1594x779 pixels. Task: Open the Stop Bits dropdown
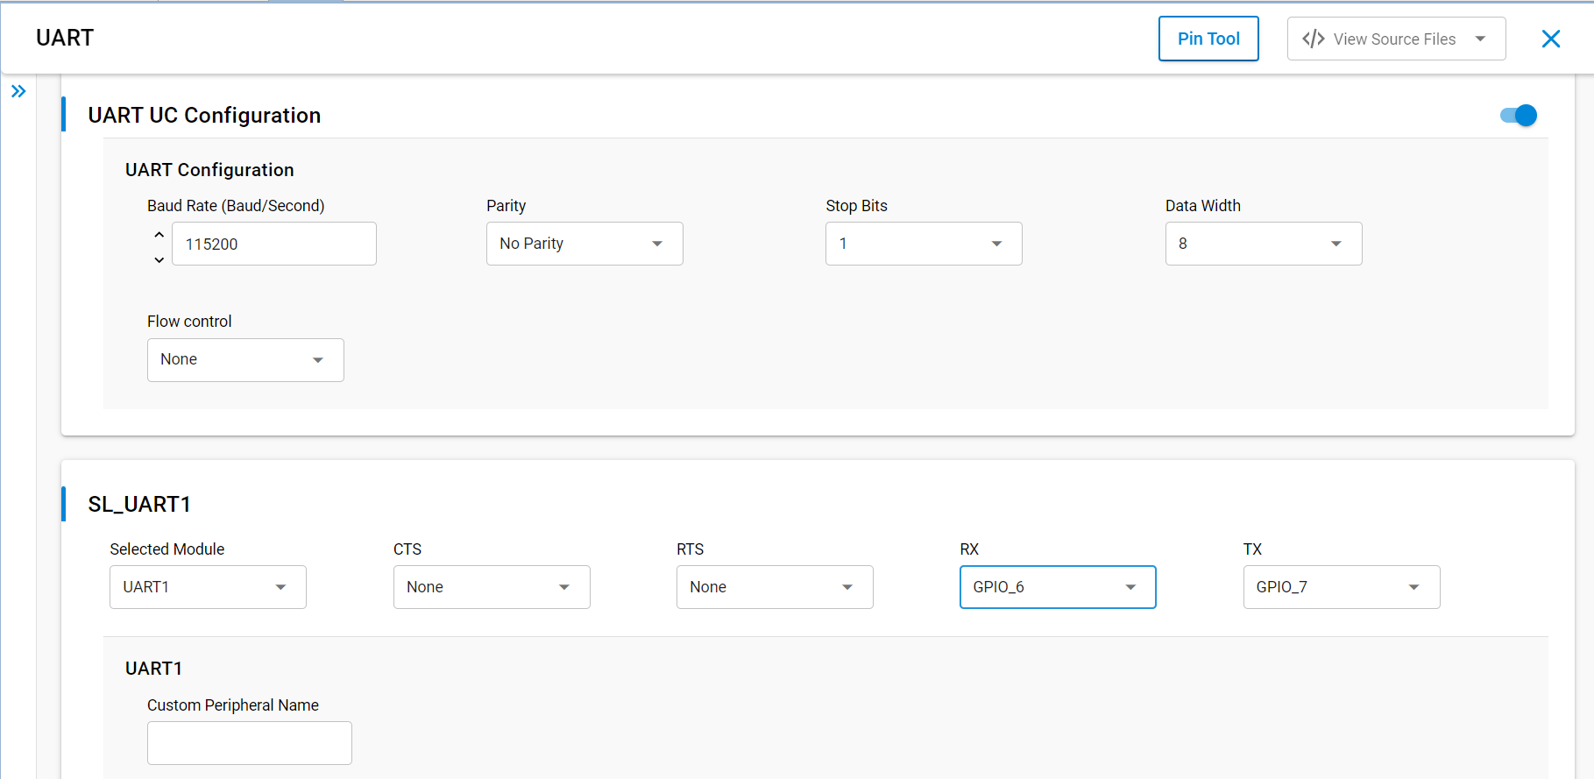click(924, 244)
